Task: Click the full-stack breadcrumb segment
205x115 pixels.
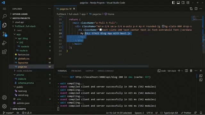Action: [x=74, y=14]
